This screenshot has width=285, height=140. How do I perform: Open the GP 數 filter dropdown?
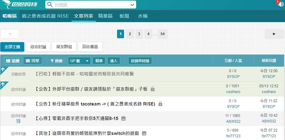(79, 61)
